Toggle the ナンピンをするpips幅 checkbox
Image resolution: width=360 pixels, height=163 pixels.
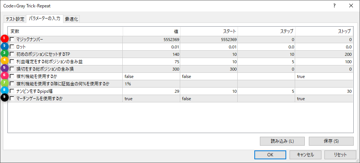[12, 91]
